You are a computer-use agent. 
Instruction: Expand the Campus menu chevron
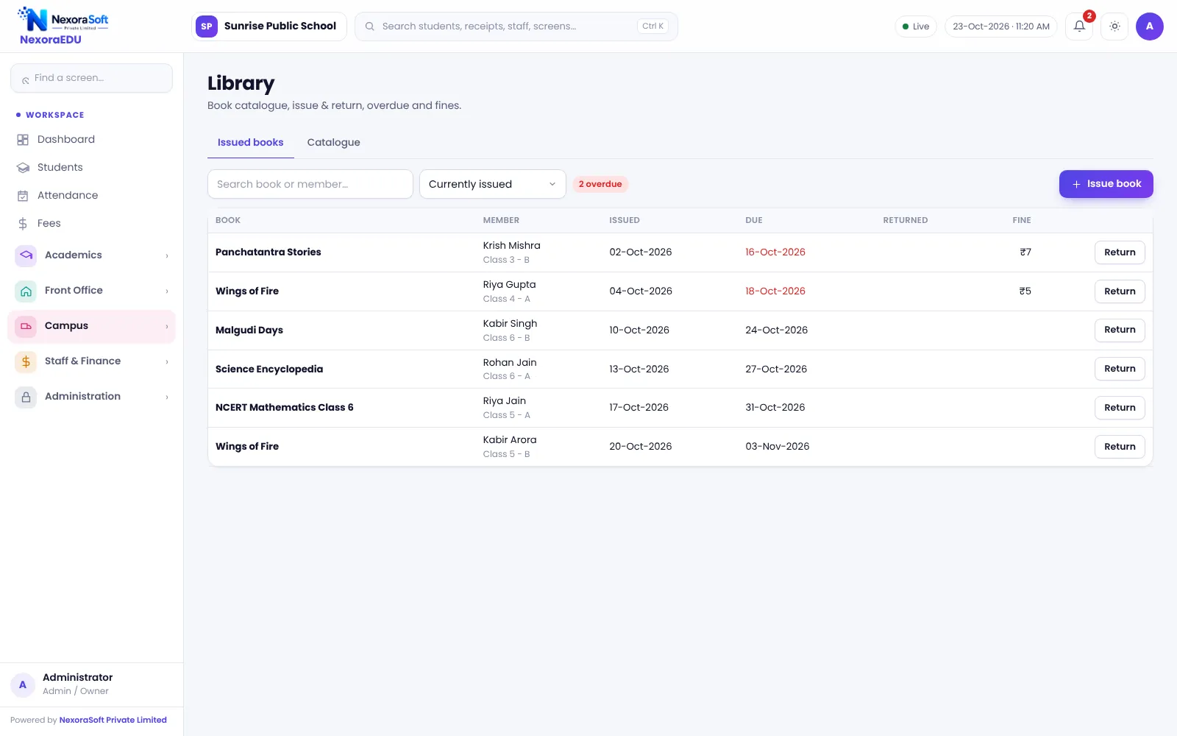coord(167,327)
